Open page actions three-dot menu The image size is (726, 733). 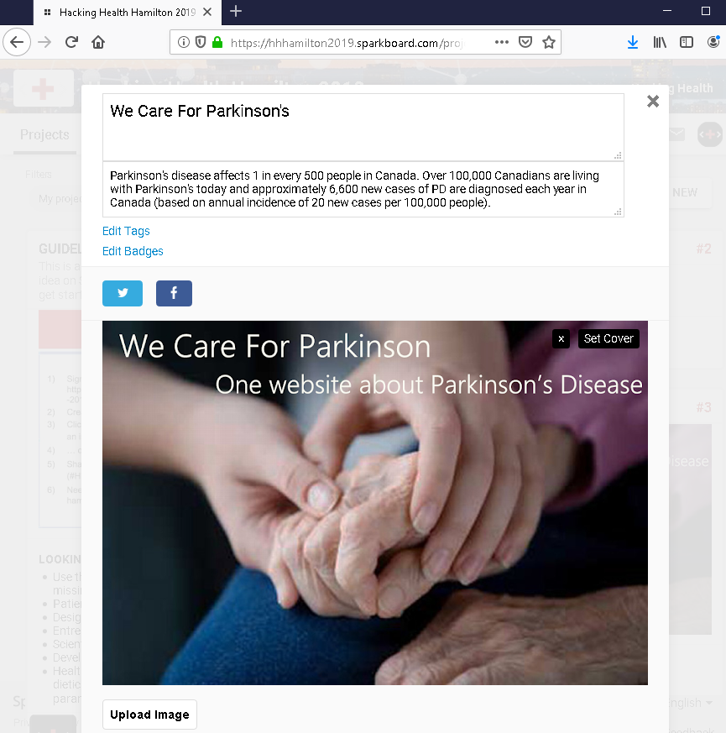(x=502, y=42)
